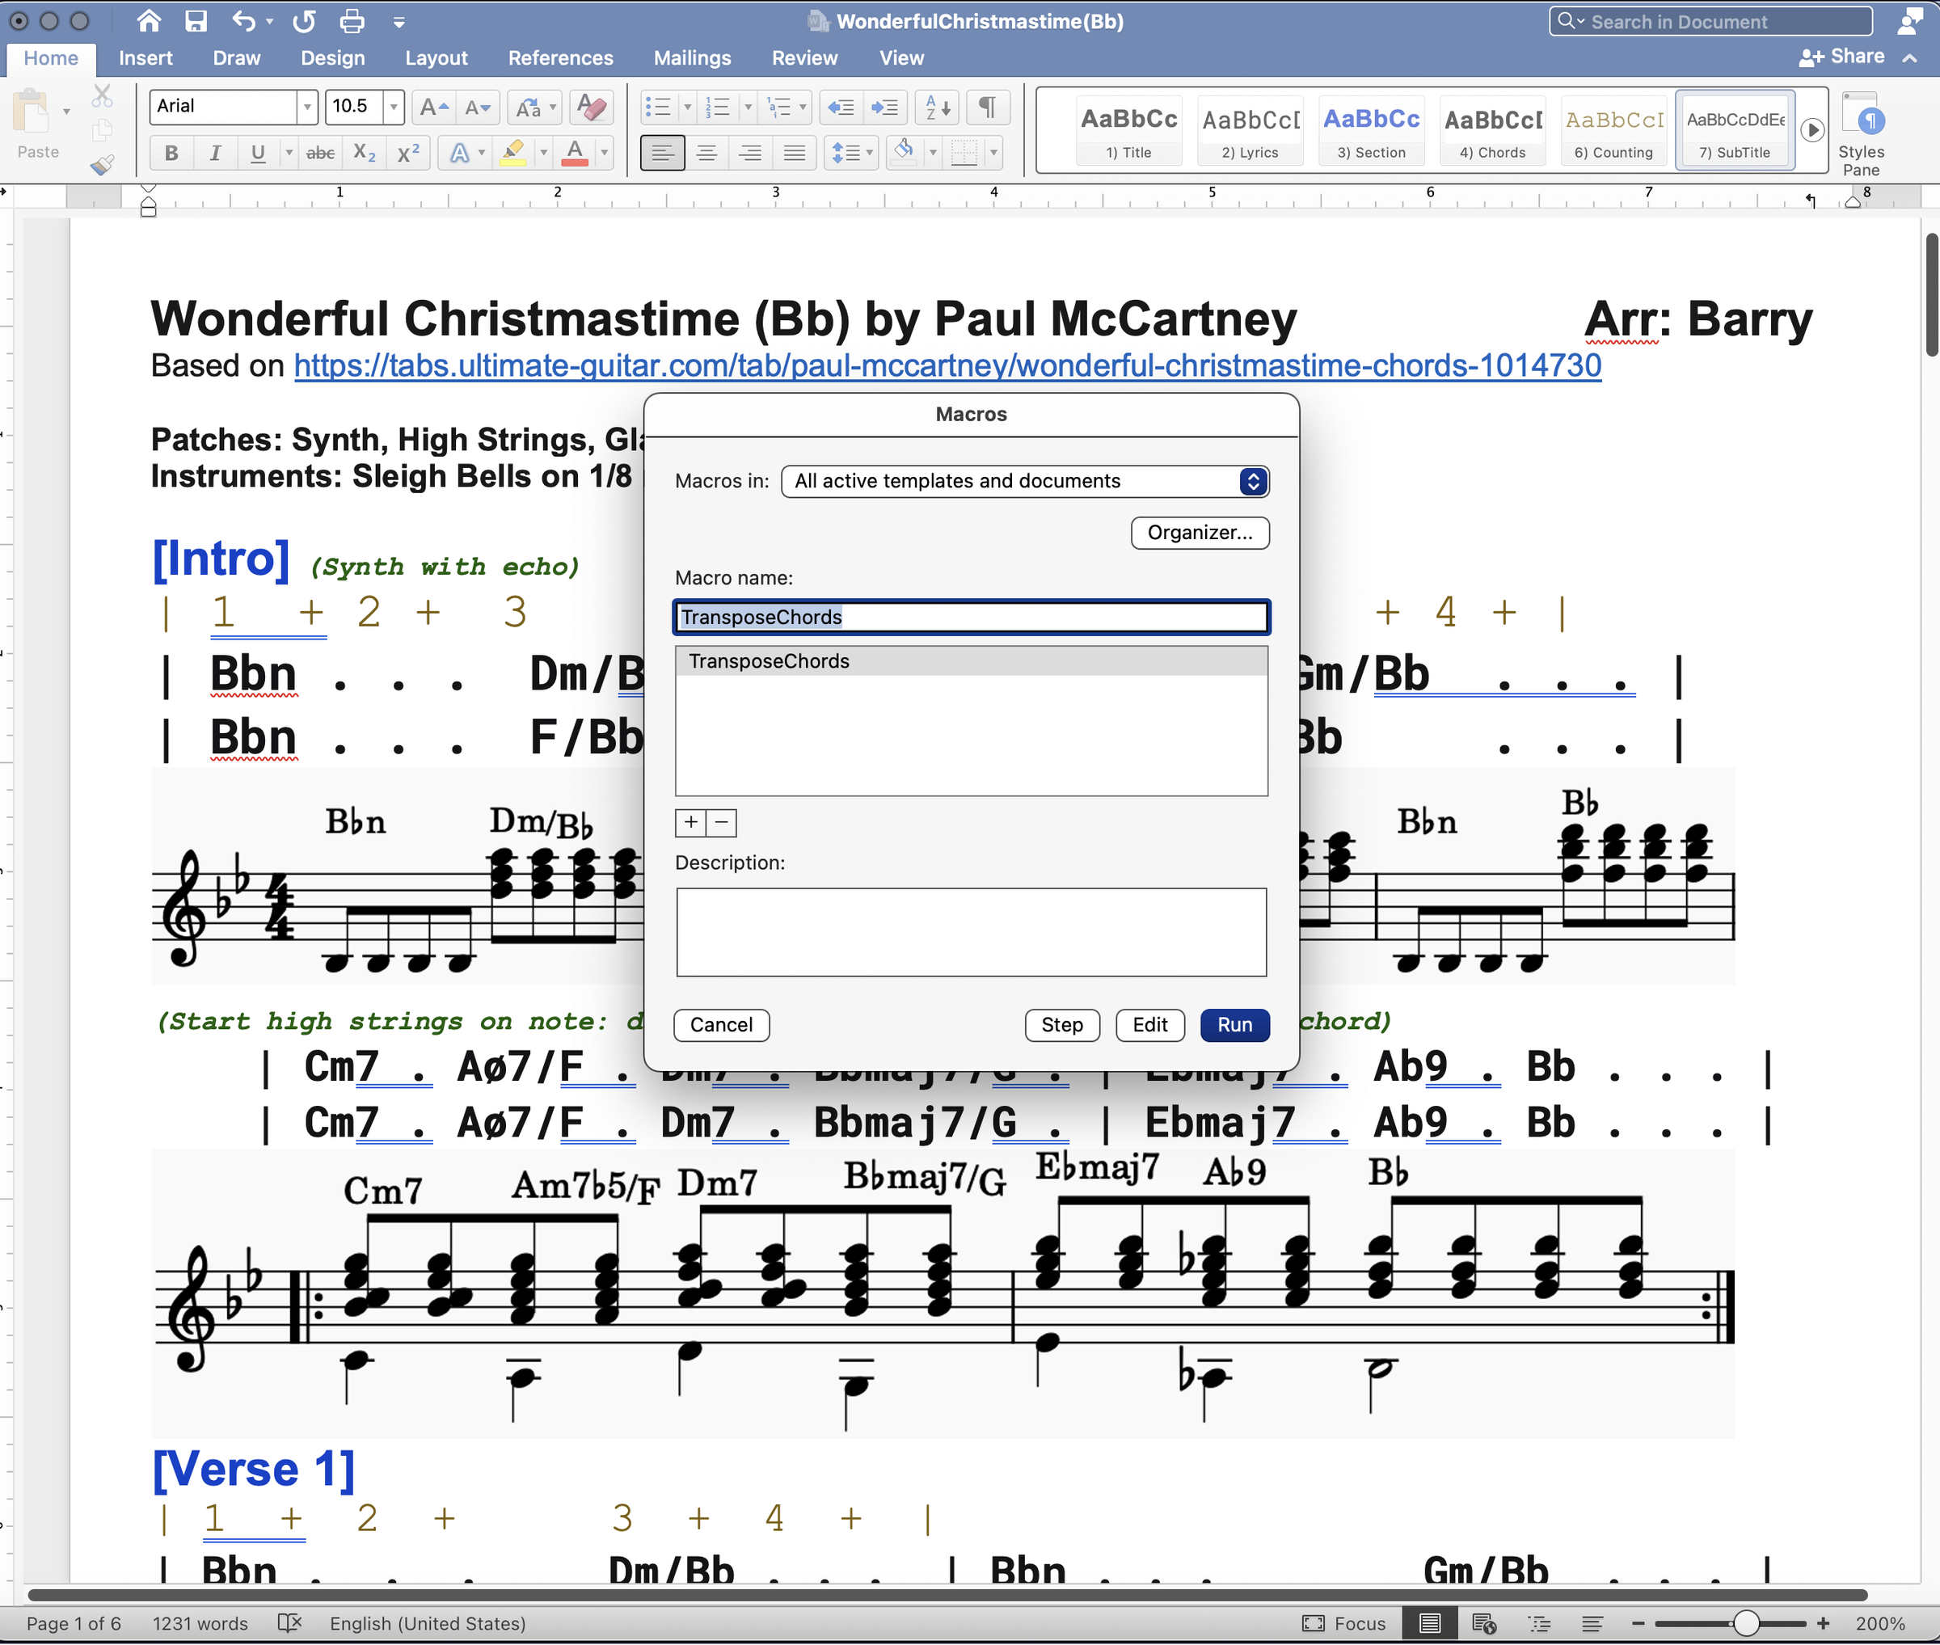1940x1645 pixels.
Task: Enable Focus mode in status bar
Action: tap(1346, 1622)
